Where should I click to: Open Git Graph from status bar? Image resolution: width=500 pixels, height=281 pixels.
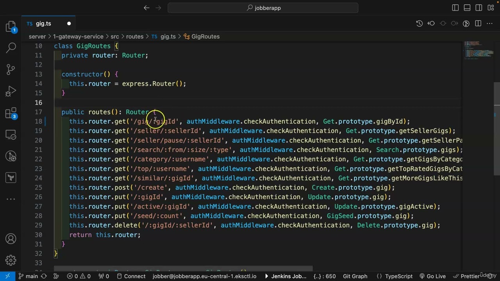(355, 276)
